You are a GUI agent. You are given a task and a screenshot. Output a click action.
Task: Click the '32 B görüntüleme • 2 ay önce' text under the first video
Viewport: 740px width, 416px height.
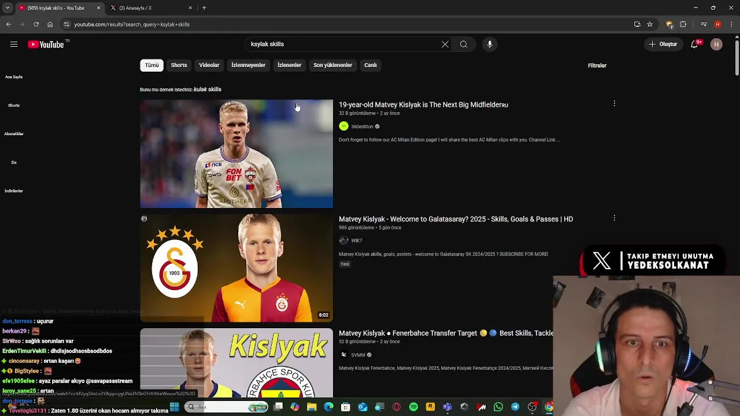(369, 113)
